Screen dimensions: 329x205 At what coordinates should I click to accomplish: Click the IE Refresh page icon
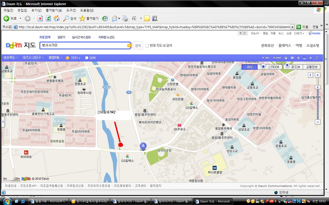pos(48,18)
